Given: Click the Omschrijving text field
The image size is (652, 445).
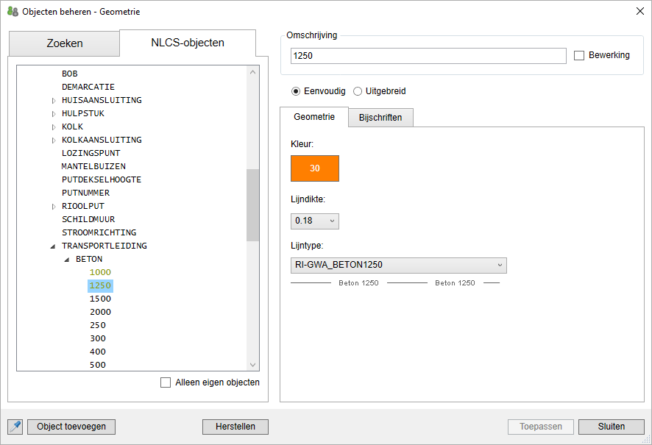Looking at the screenshot, I should [x=428, y=56].
